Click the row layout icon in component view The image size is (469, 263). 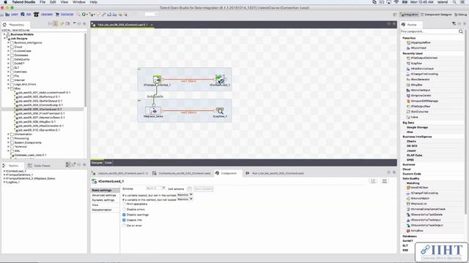384,181
